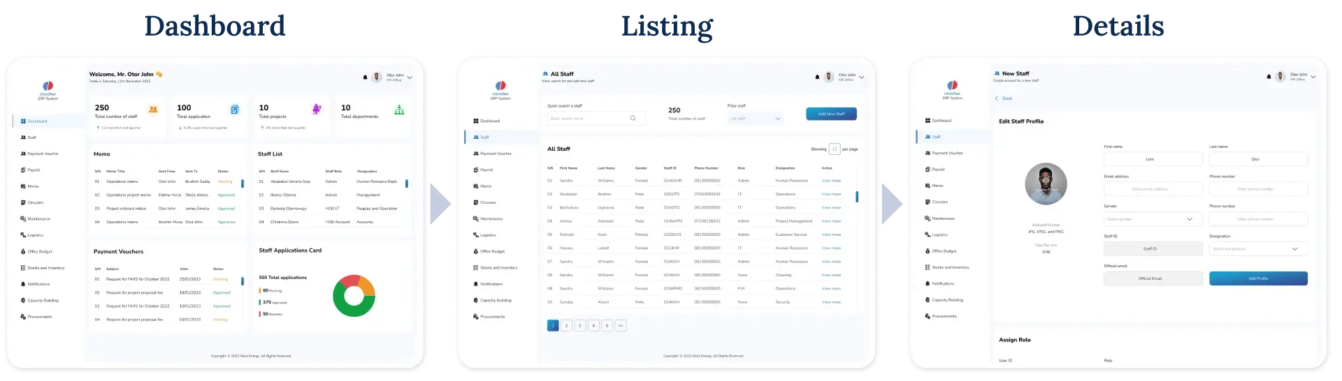This screenshot has width=1342, height=381.
Task: Open the Filter staff dropdown in Listing screen
Action: 756,119
